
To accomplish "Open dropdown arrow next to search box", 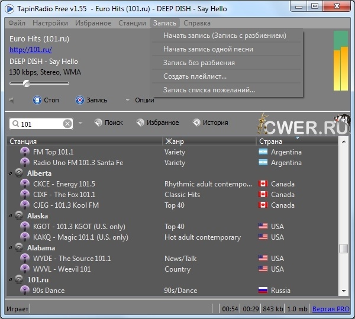I will pos(80,123).
